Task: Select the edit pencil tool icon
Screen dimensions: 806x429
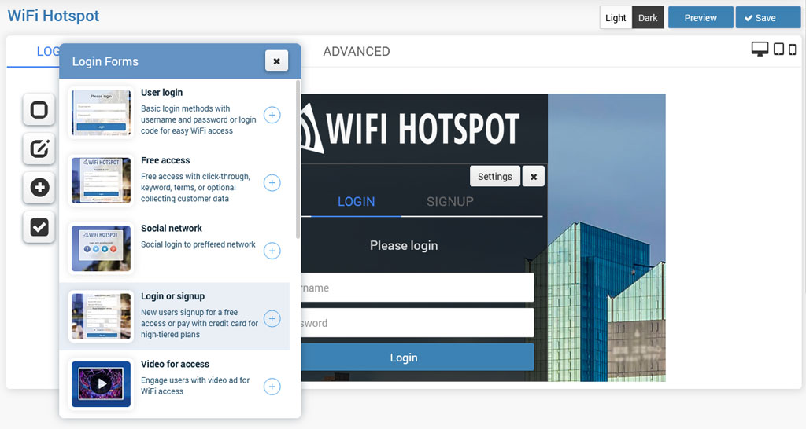Action: pos(39,148)
